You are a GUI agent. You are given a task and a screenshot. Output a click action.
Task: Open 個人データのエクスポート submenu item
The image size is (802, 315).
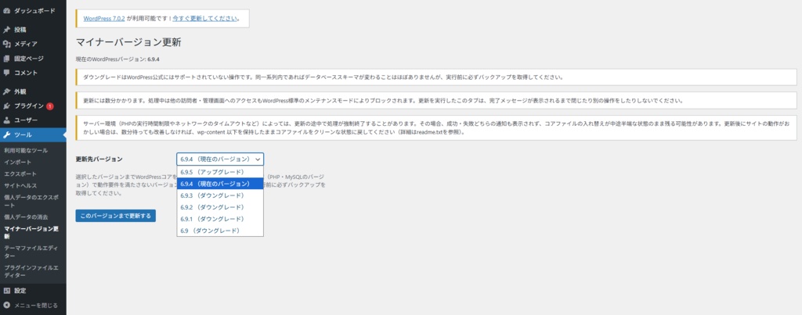click(x=31, y=201)
